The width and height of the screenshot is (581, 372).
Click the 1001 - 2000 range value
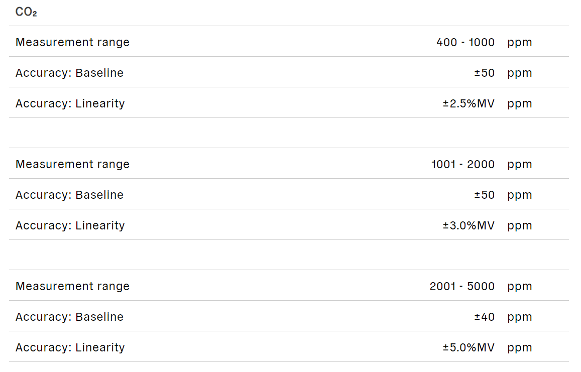(463, 164)
